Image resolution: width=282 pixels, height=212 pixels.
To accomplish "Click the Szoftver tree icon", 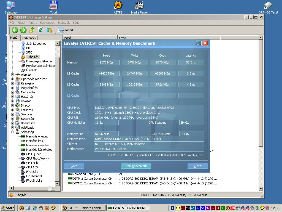I will (x=18, y=114).
